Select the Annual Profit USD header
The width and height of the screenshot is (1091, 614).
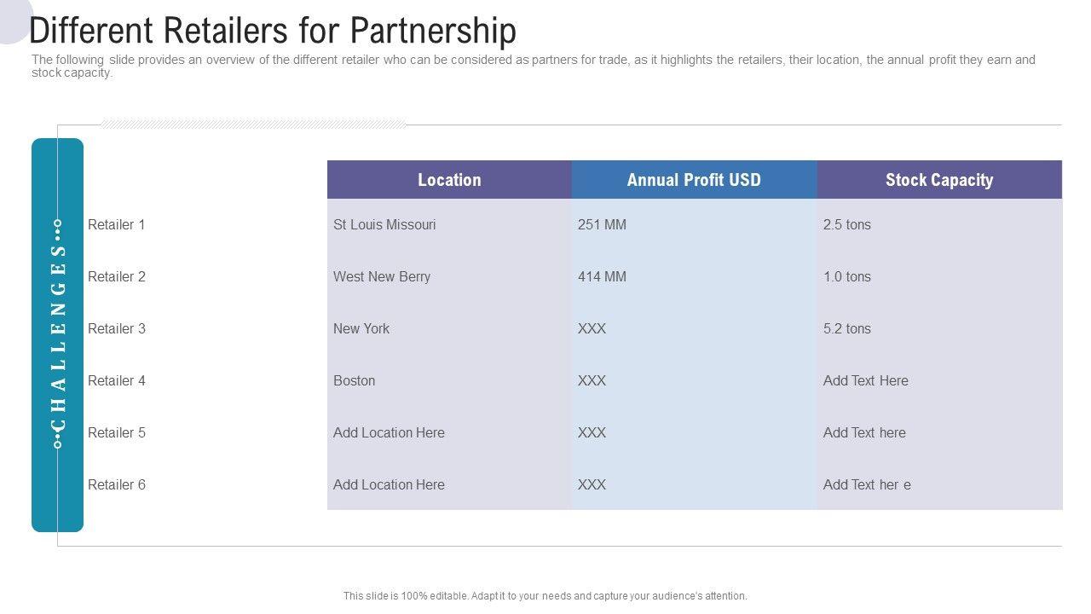[694, 180]
